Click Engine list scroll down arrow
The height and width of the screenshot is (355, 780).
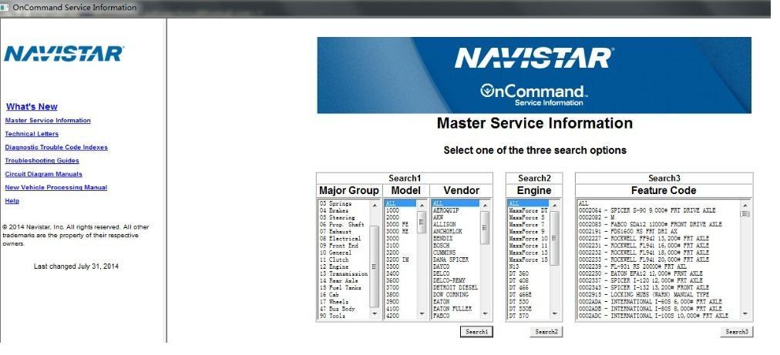pyautogui.click(x=554, y=315)
